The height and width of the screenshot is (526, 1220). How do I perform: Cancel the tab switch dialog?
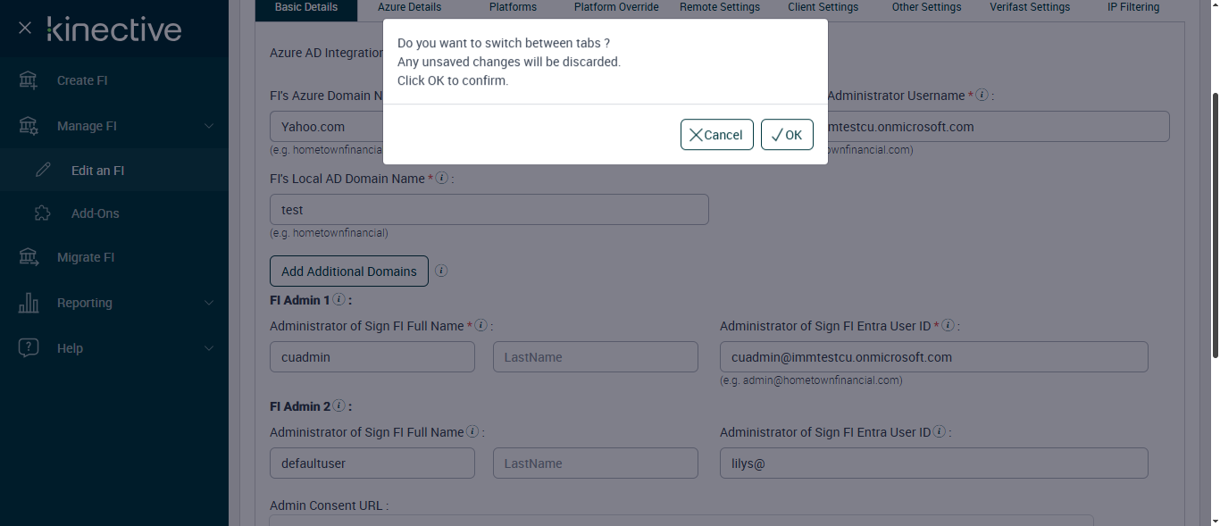click(x=716, y=135)
